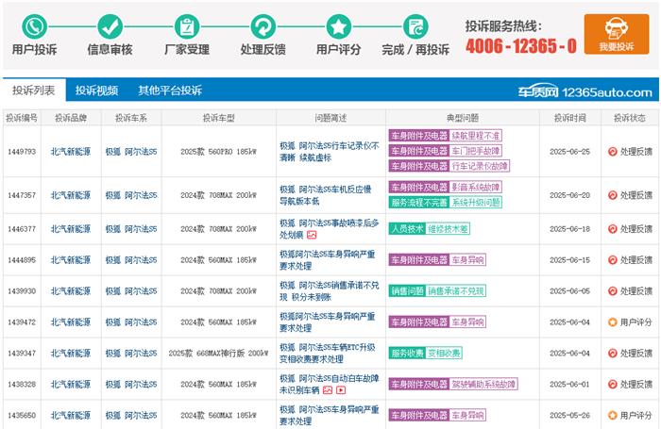The image size is (661, 429).
Task: Click the 变相收费 problem tag
Action: (x=444, y=353)
